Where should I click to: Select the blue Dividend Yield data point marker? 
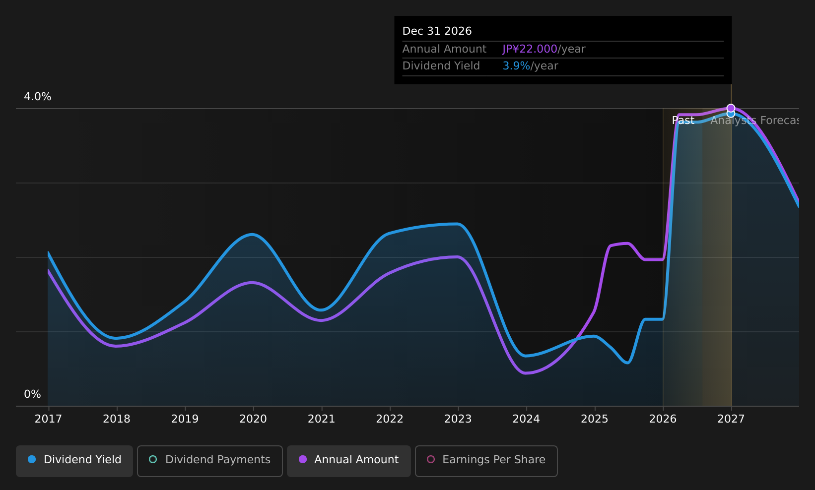point(731,114)
